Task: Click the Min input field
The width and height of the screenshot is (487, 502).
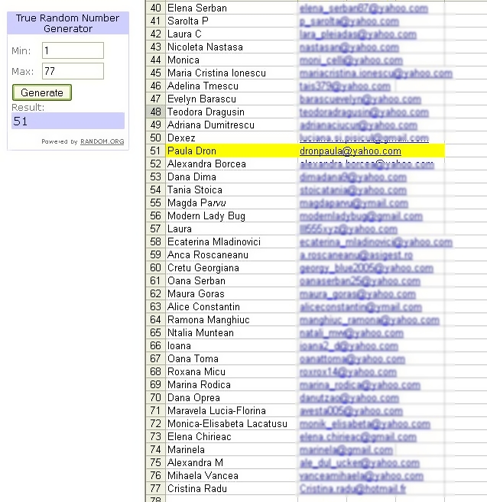Action: pyautogui.click(x=73, y=50)
